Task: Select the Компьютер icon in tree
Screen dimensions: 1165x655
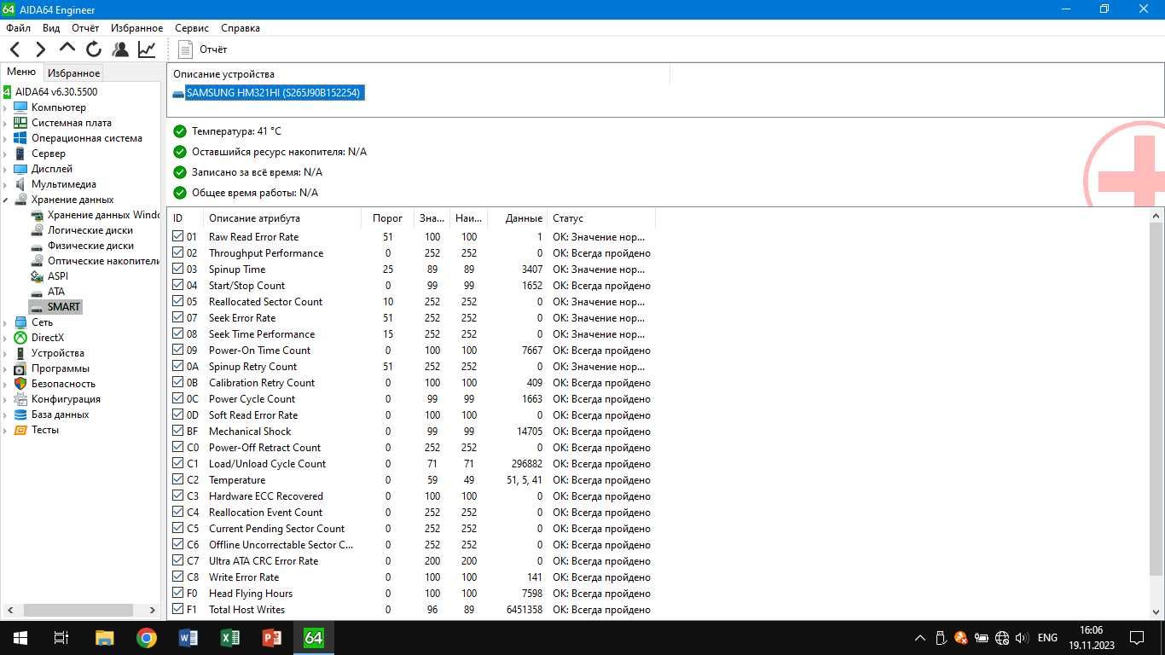Action: pyautogui.click(x=20, y=107)
